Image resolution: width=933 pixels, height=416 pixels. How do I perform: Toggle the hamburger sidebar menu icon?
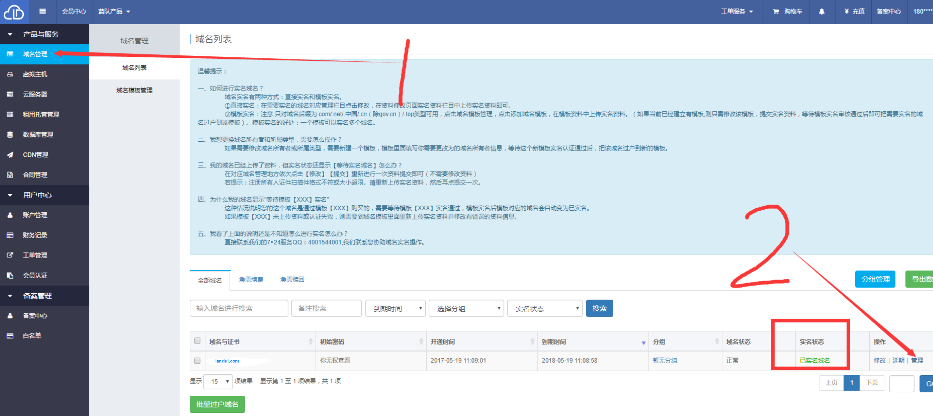43,11
